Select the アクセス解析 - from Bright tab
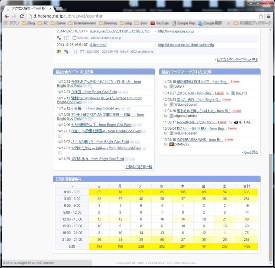Image resolution: width=275 pixels, height=268 pixels. click(29, 8)
